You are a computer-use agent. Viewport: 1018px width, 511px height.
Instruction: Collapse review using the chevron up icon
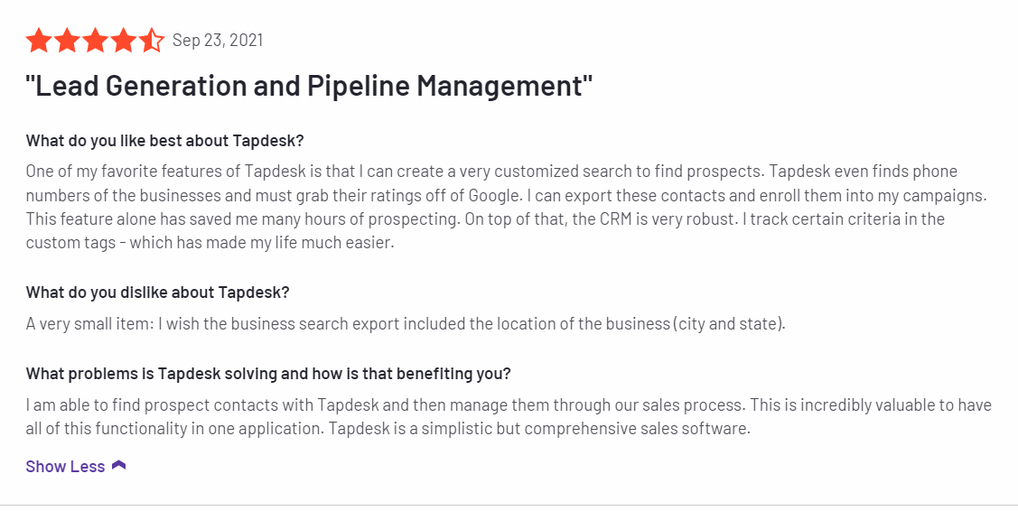tap(118, 466)
